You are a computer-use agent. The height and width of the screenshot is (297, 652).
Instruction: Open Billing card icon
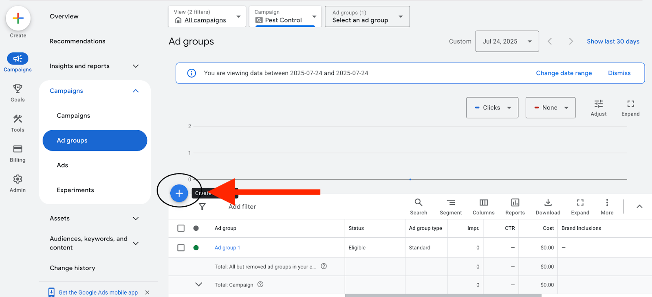point(18,149)
